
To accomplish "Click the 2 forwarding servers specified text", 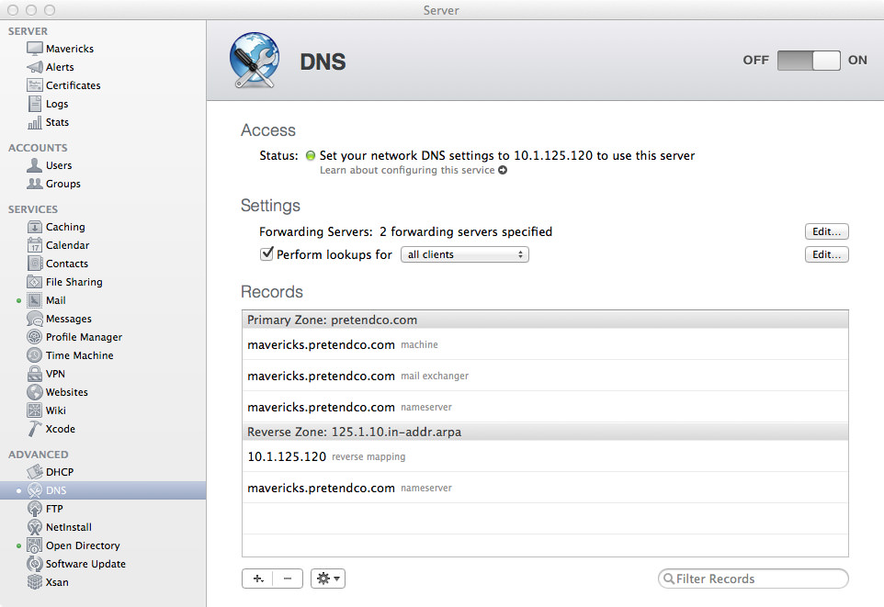I will pyautogui.click(x=466, y=231).
